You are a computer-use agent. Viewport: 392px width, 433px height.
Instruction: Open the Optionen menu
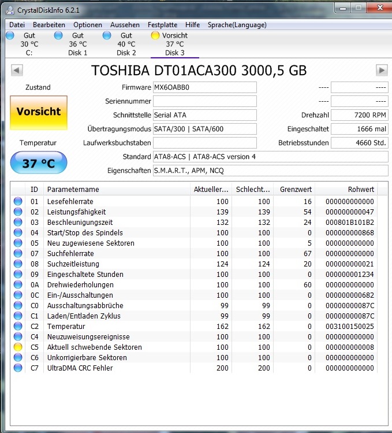(87, 25)
